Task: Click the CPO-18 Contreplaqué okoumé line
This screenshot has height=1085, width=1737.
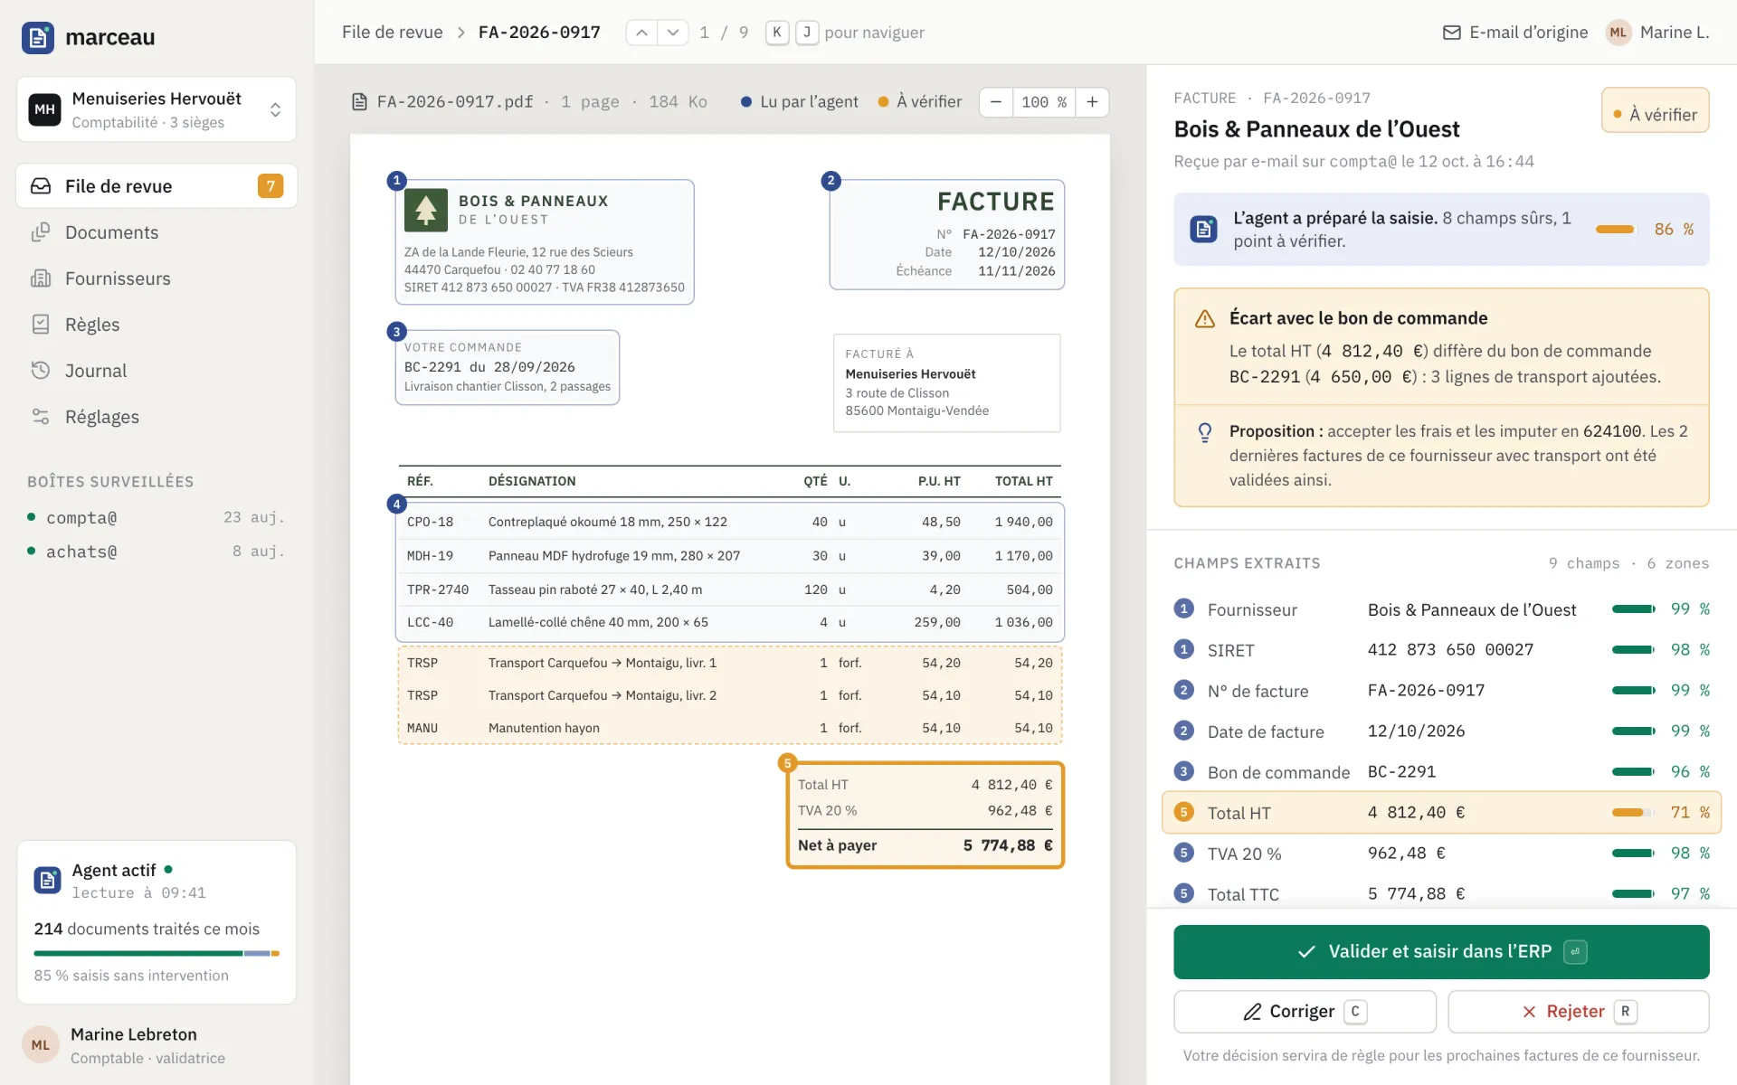Action: click(729, 523)
